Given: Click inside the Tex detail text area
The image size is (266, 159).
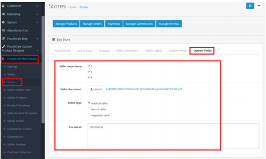Looking at the screenshot, I should pos(174,136).
